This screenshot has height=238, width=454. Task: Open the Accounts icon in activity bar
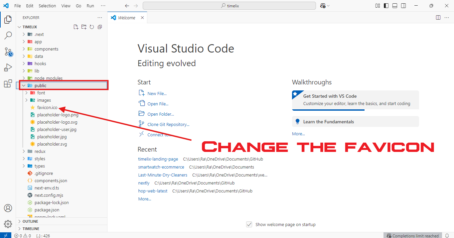point(8,208)
